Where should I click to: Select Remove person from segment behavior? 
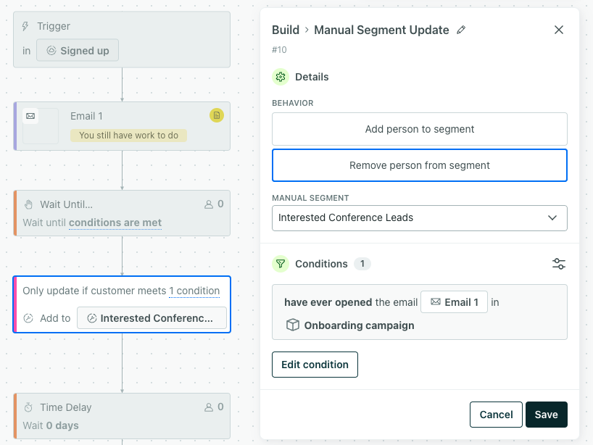(420, 165)
